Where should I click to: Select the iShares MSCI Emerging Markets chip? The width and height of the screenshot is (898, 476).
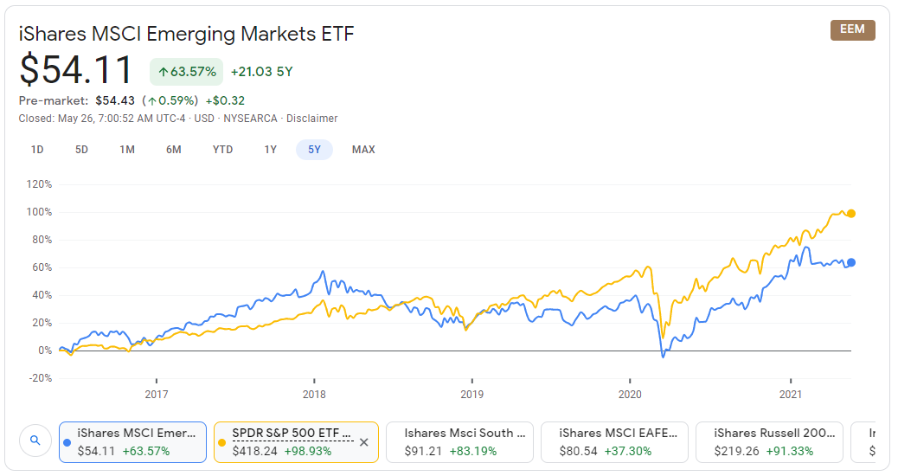(x=133, y=442)
